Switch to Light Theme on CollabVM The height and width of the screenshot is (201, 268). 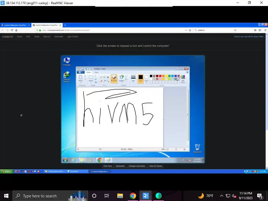[73, 37]
